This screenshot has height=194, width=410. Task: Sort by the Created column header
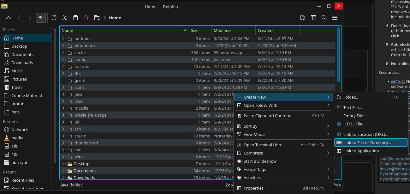pos(277,30)
